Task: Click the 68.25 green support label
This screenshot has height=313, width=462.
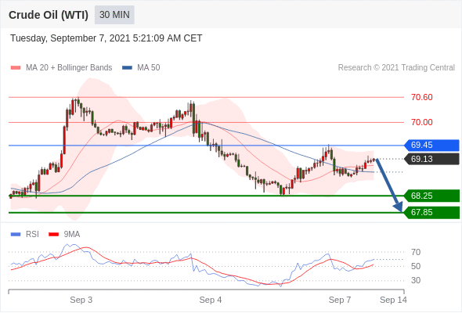Action: tap(431, 196)
